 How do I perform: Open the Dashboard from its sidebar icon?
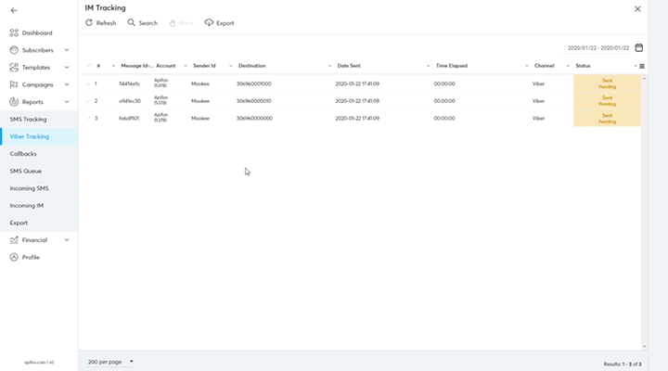(13, 32)
